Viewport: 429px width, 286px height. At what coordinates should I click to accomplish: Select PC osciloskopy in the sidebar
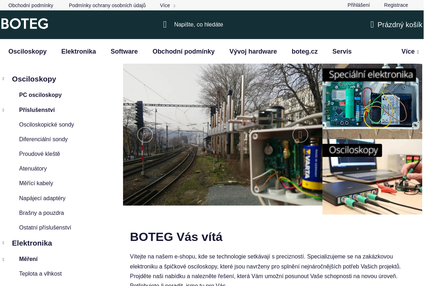click(40, 95)
